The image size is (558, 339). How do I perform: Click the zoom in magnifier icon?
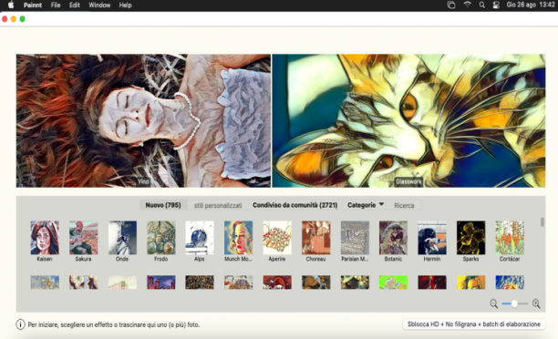click(x=536, y=303)
